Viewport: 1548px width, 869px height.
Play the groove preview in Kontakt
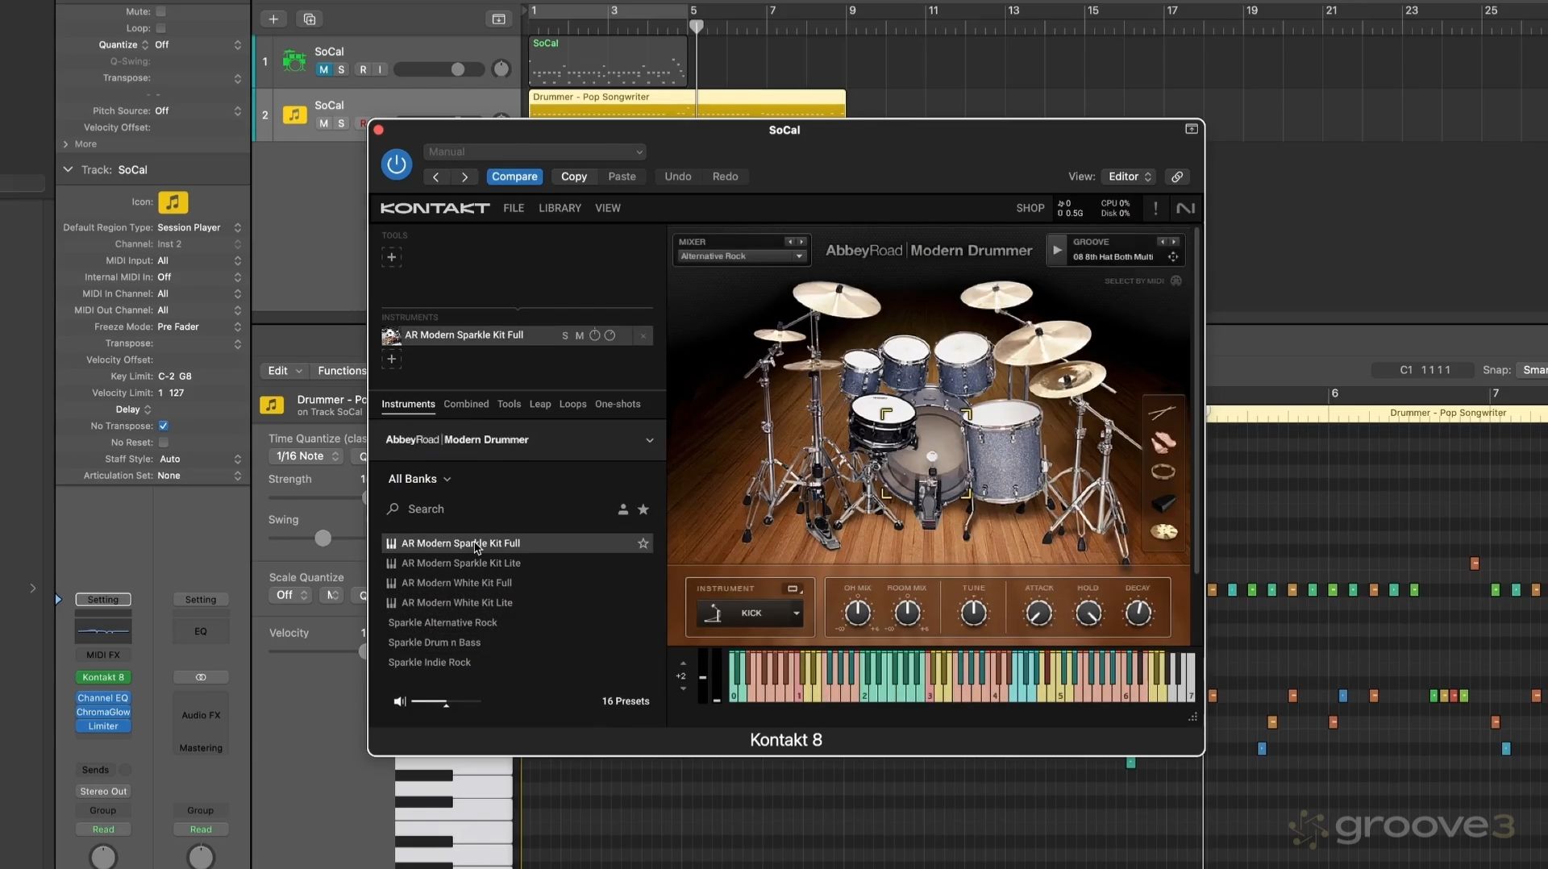(x=1056, y=250)
